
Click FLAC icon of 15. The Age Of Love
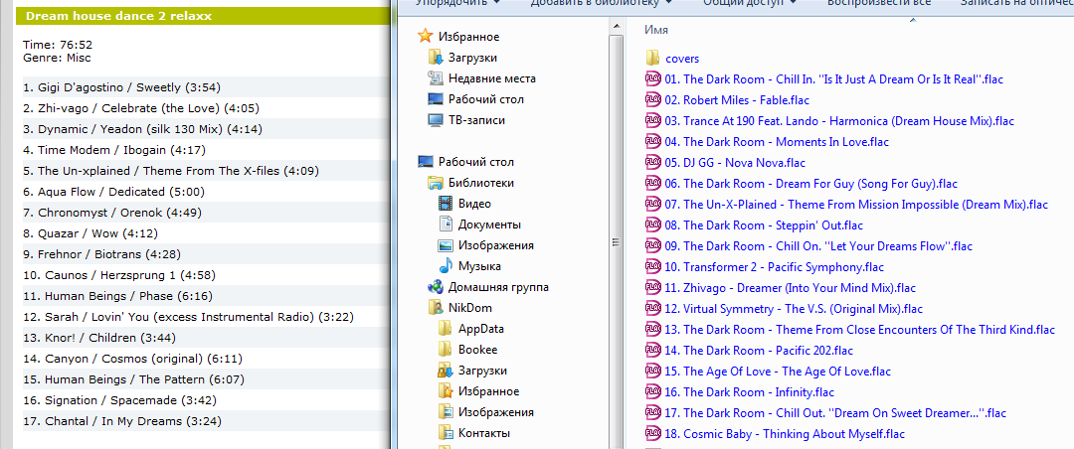coord(652,371)
